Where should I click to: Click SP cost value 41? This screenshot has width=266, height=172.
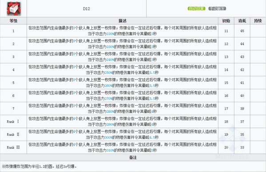(242, 83)
